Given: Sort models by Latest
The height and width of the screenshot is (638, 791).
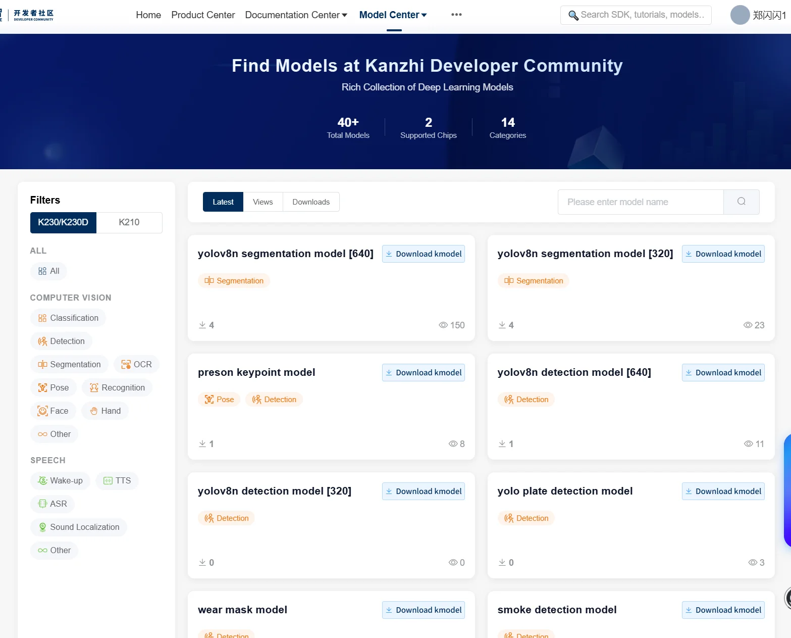Looking at the screenshot, I should [x=223, y=202].
